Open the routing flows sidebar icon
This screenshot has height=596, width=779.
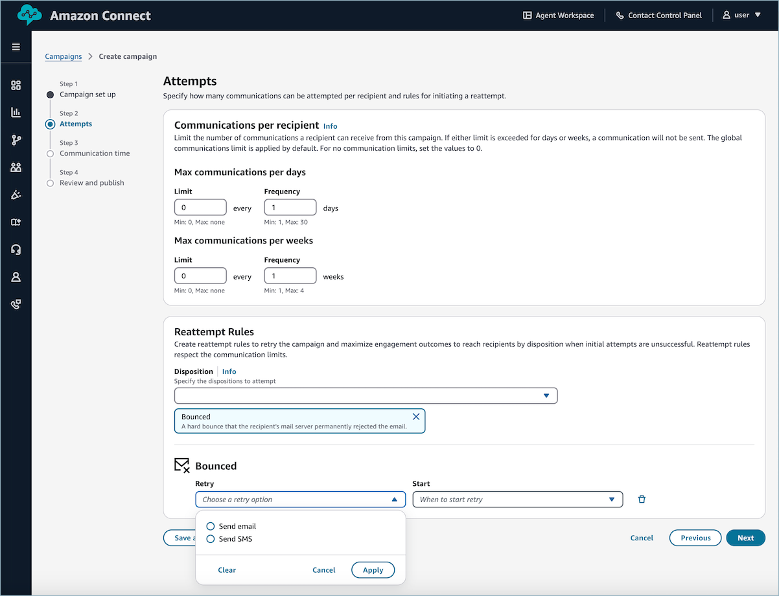[x=16, y=140]
